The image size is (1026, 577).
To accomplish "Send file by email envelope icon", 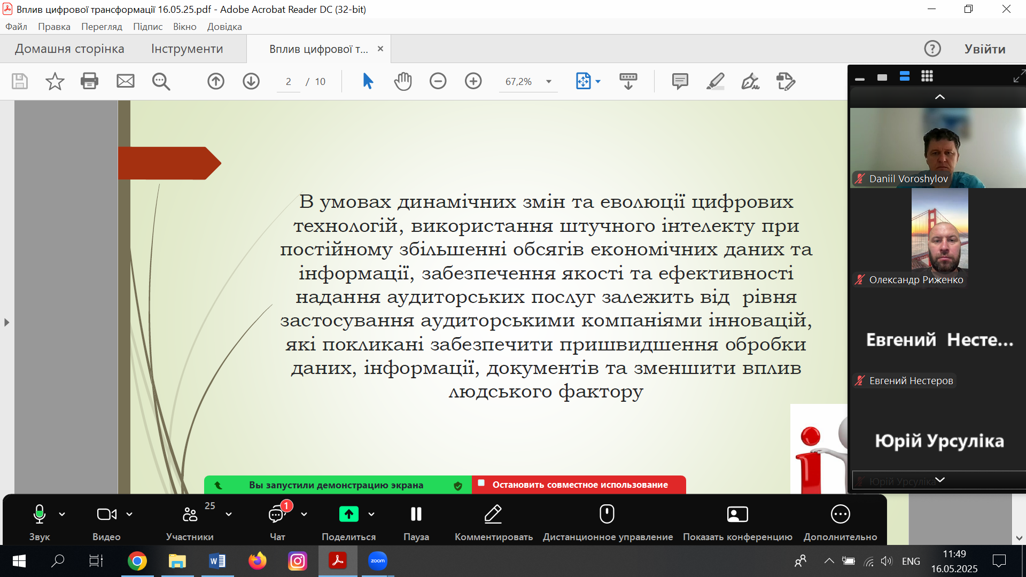I will click(126, 81).
